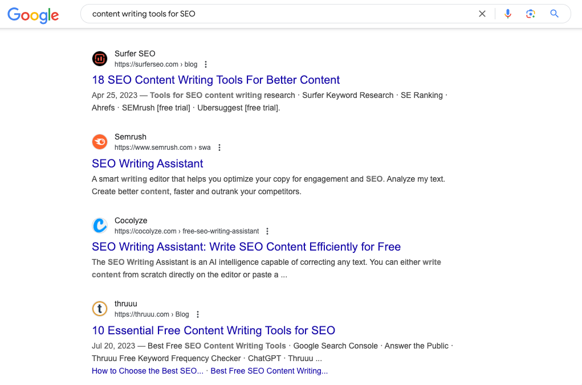Click the thruuu site name
Image resolution: width=582 pixels, height=385 pixels.
pos(126,304)
